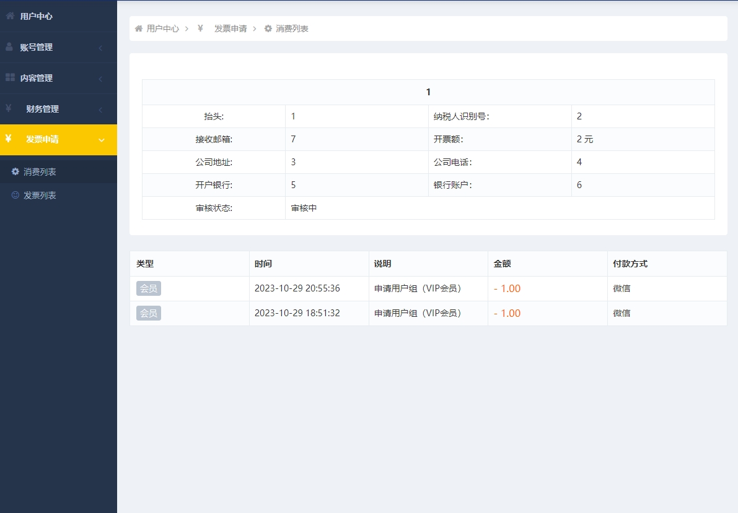Click the smiley icon beside 发票列表
Screen dimensions: 738x513
[15, 195]
